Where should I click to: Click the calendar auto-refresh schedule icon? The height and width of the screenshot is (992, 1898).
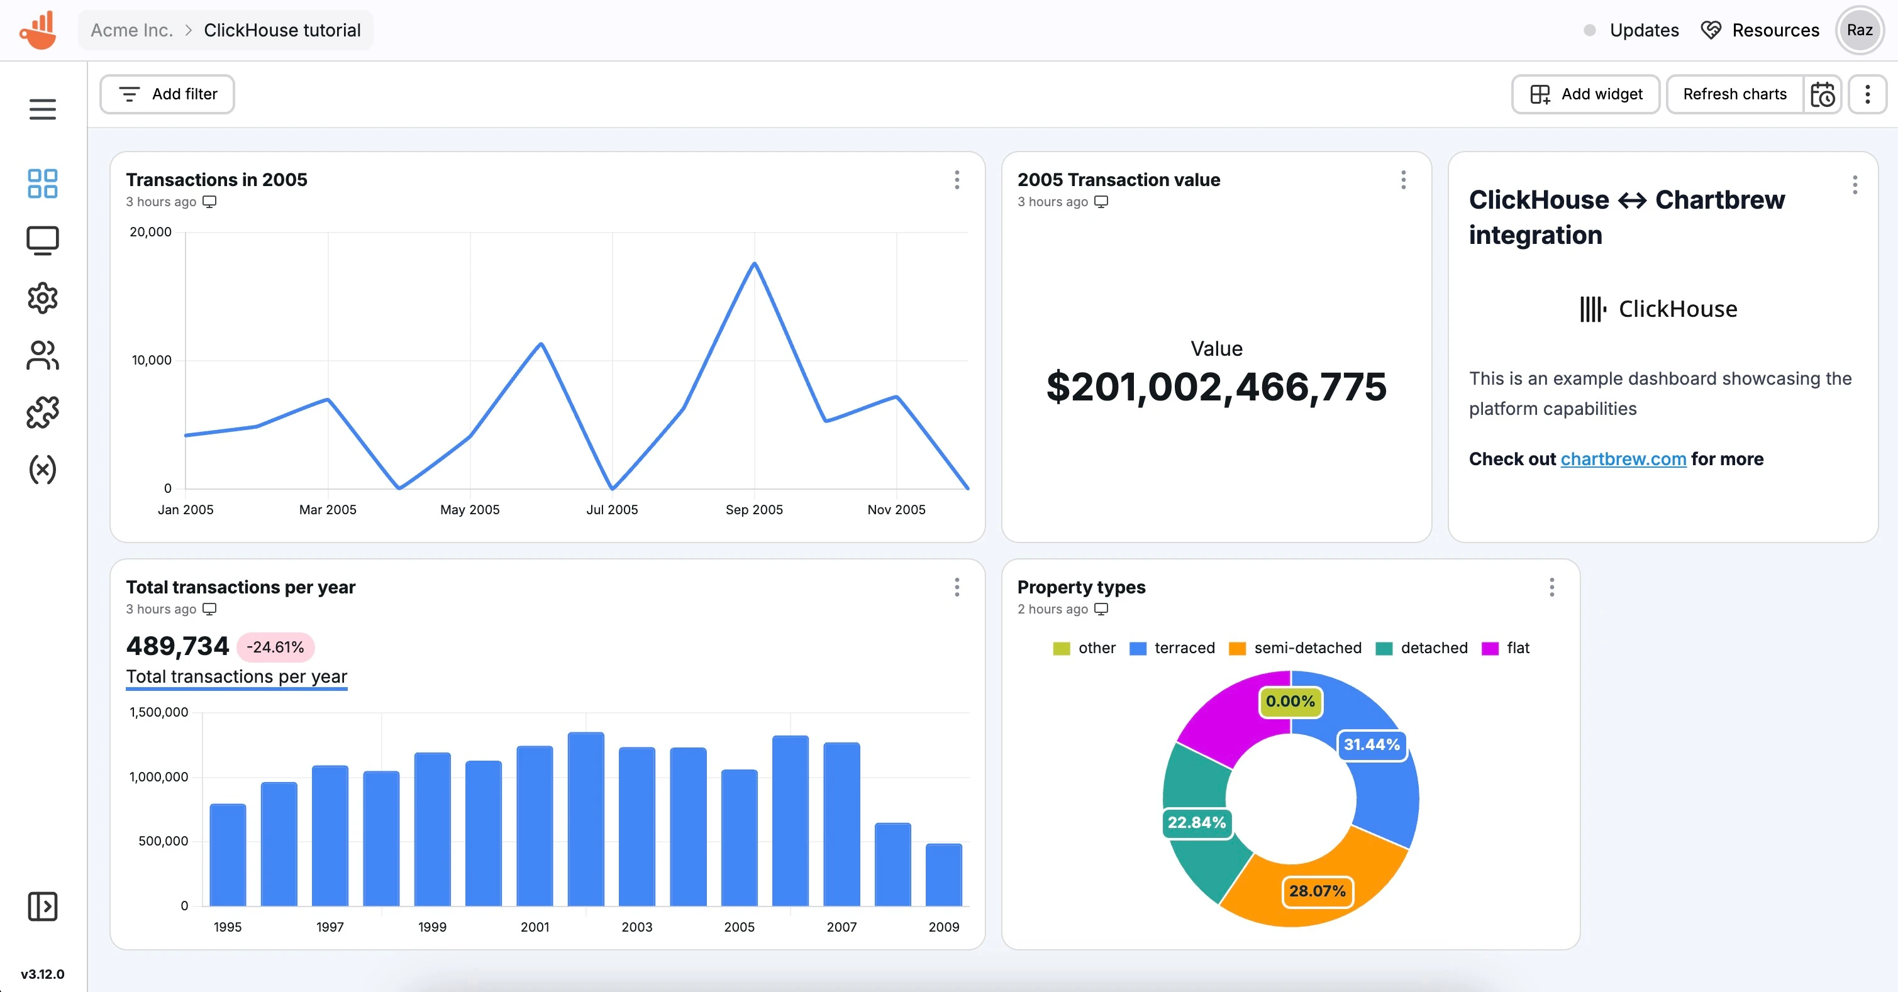coord(1823,94)
